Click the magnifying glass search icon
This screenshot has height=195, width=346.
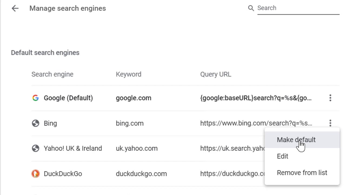coord(251,8)
